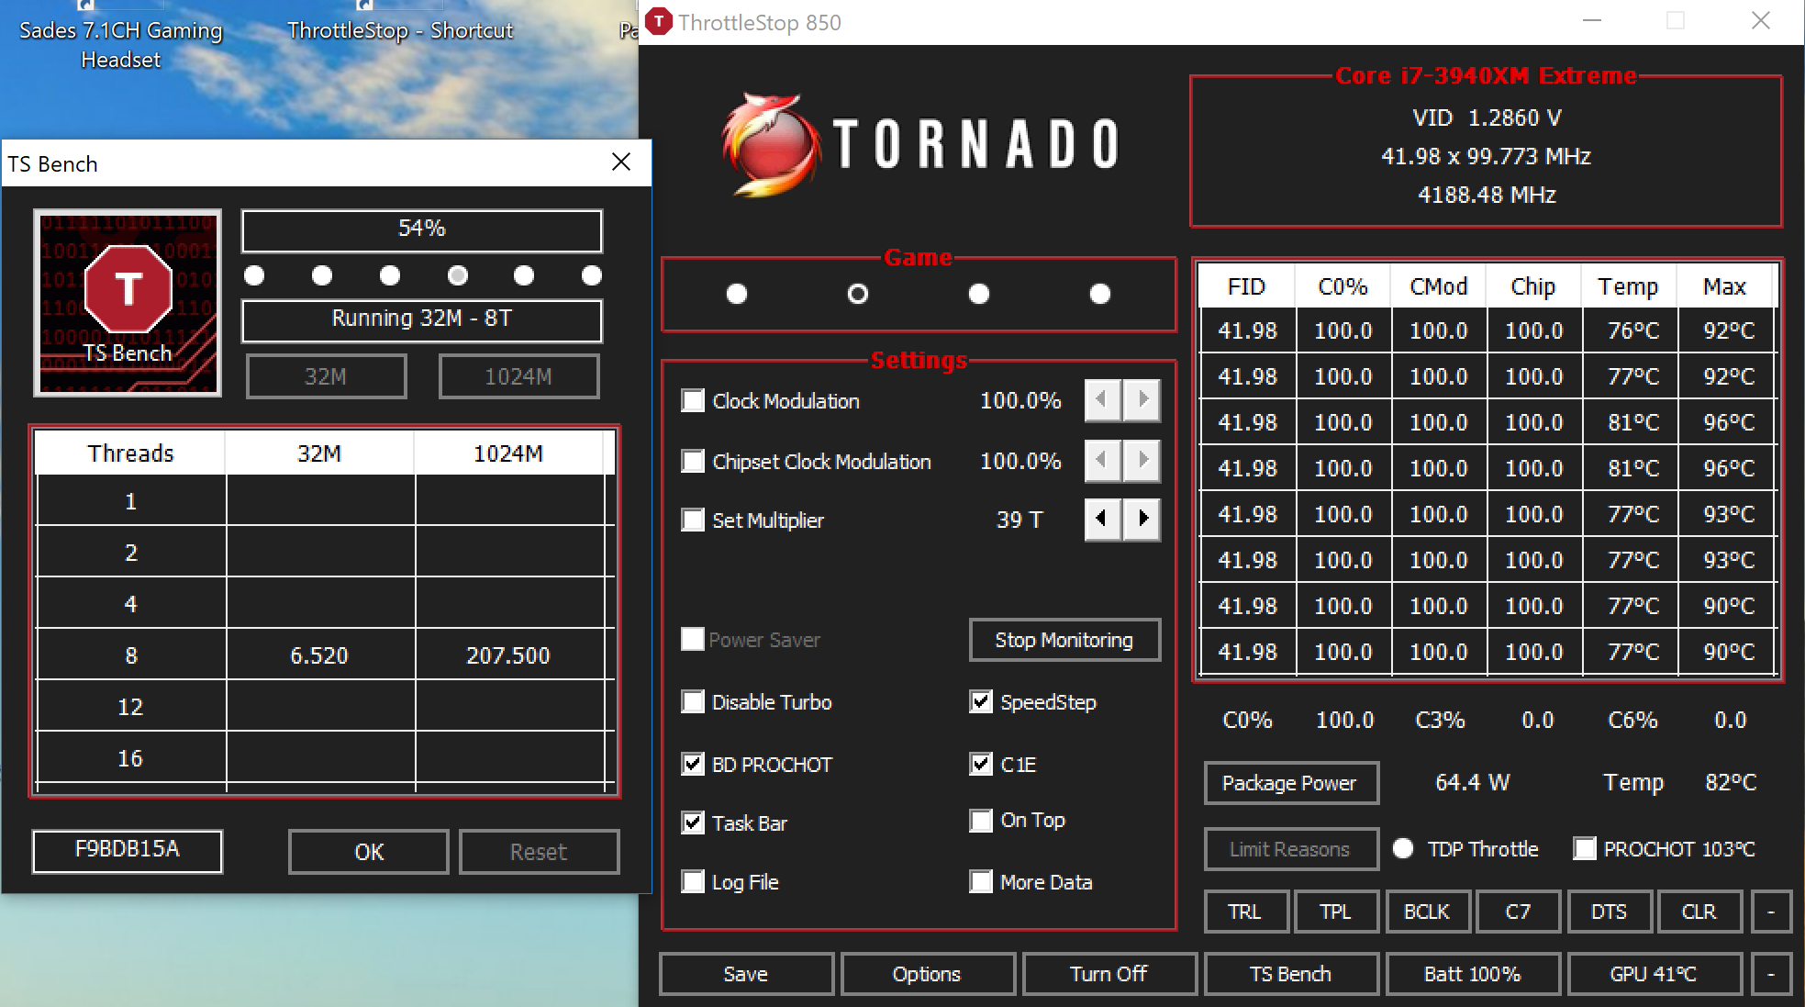The width and height of the screenshot is (1805, 1007).
Task: Open ThrottleStop Shortcut desktop icon
Action: point(400,30)
